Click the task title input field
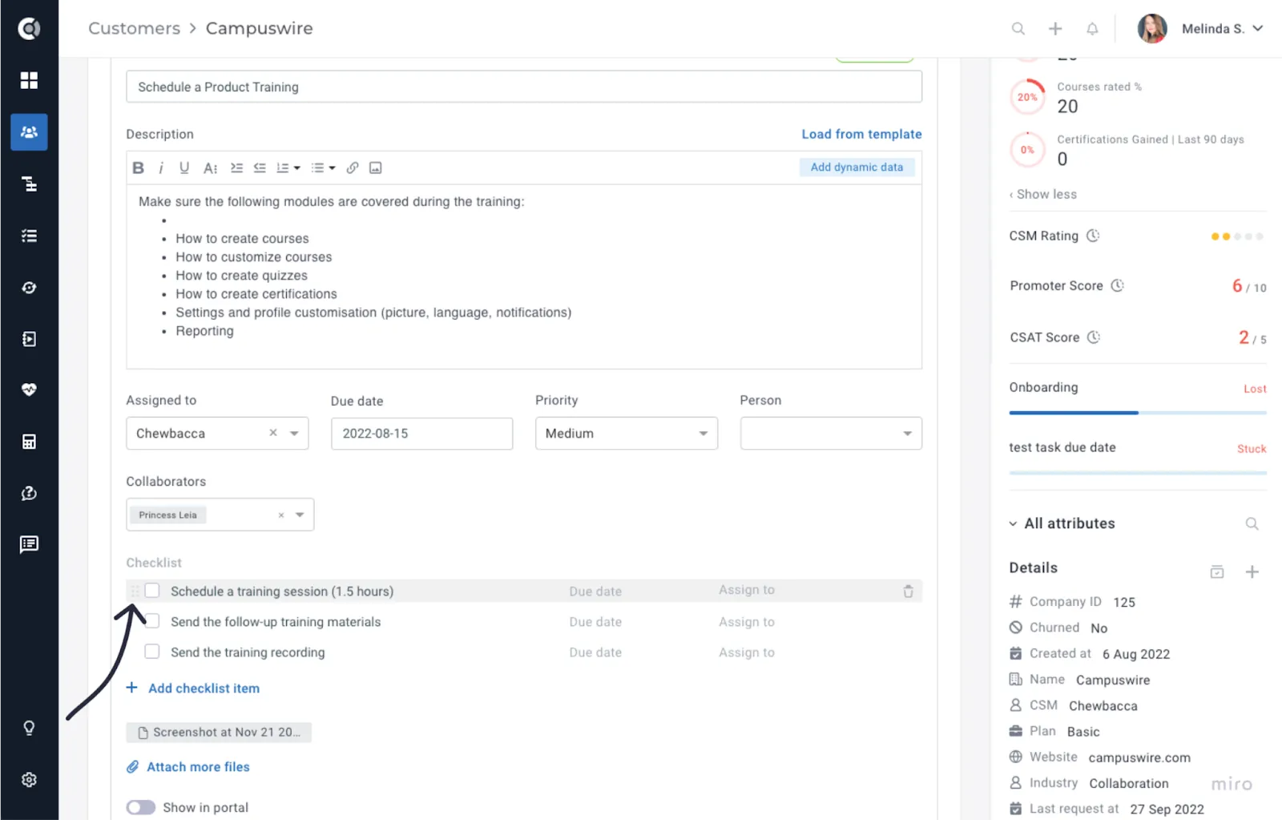 click(x=524, y=87)
